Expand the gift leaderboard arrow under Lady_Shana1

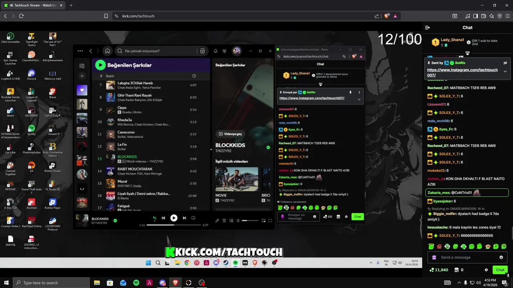point(467,53)
